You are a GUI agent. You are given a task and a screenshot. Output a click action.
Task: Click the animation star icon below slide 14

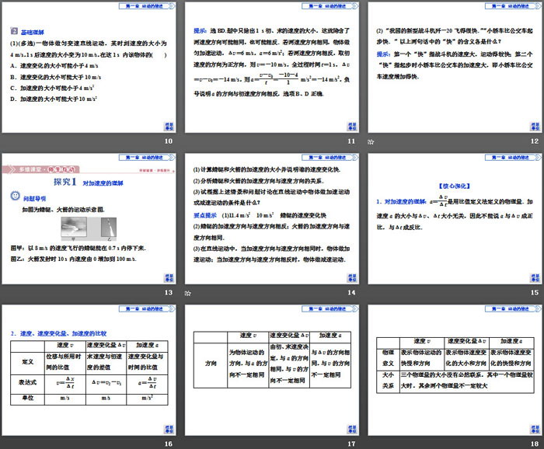pyautogui.click(x=190, y=293)
